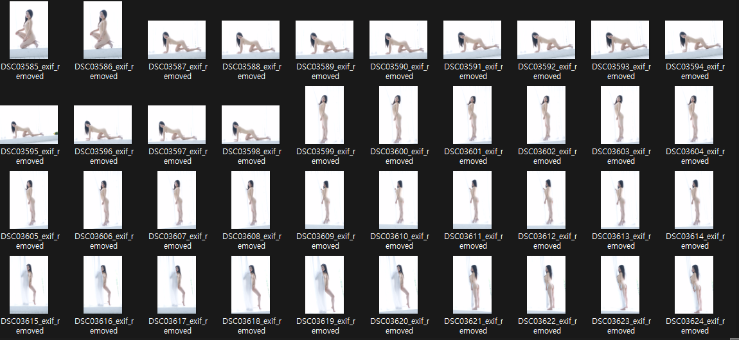
Task: Select the DSC03604_exif_removed thumbnail
Action: tap(694, 115)
